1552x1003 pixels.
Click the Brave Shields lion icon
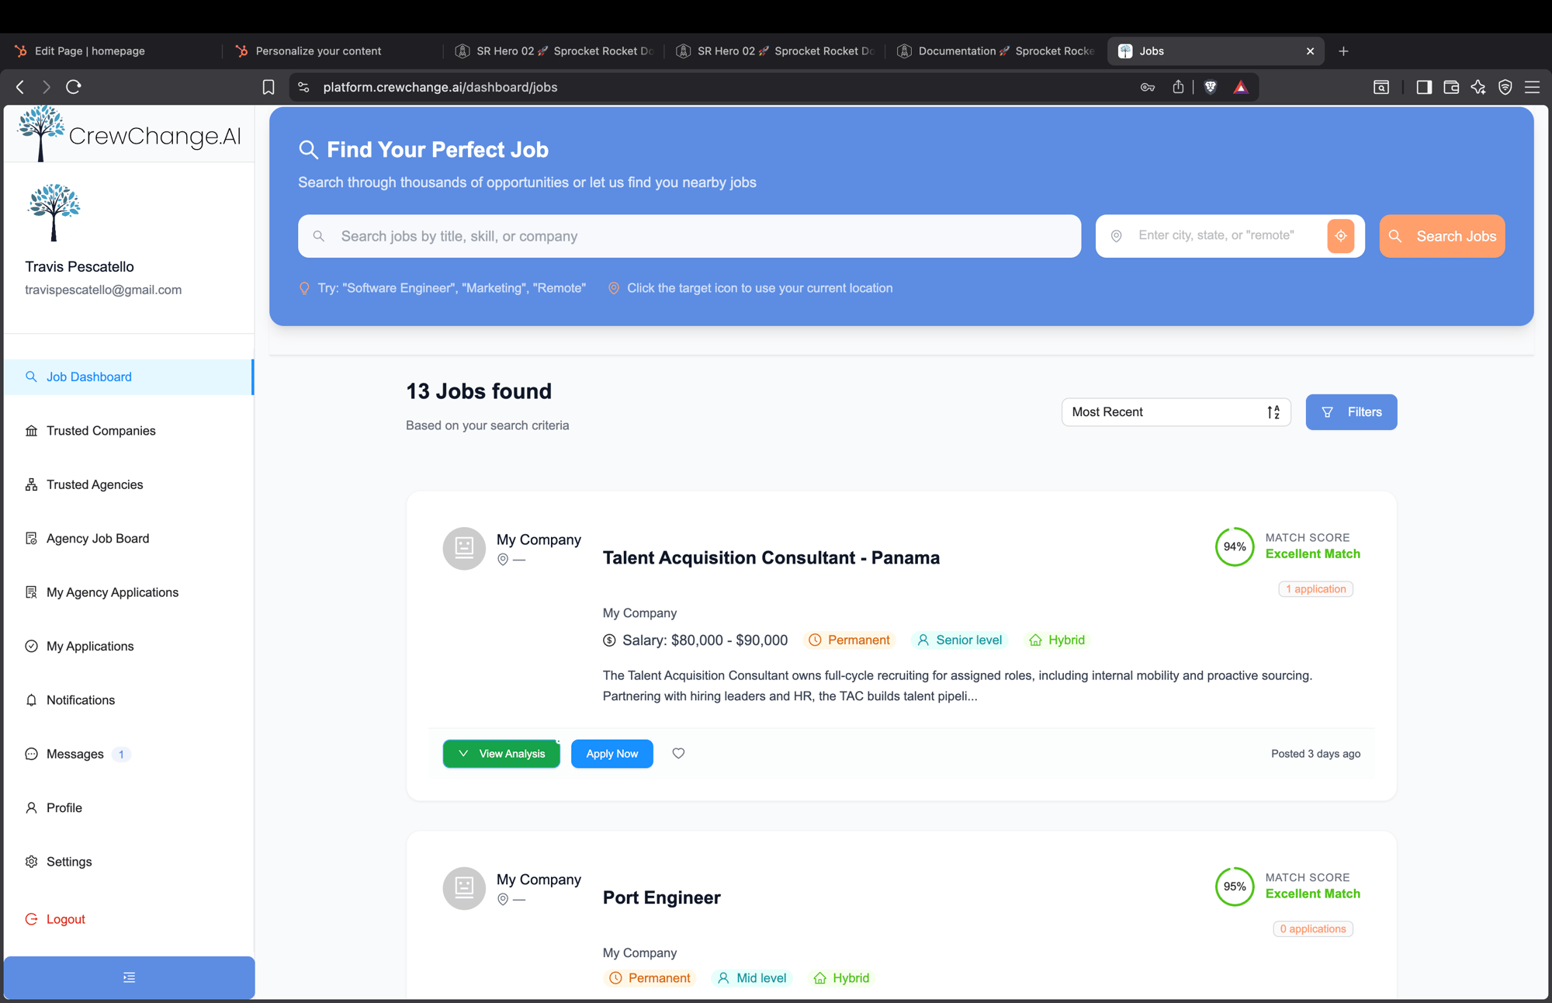tap(1210, 87)
